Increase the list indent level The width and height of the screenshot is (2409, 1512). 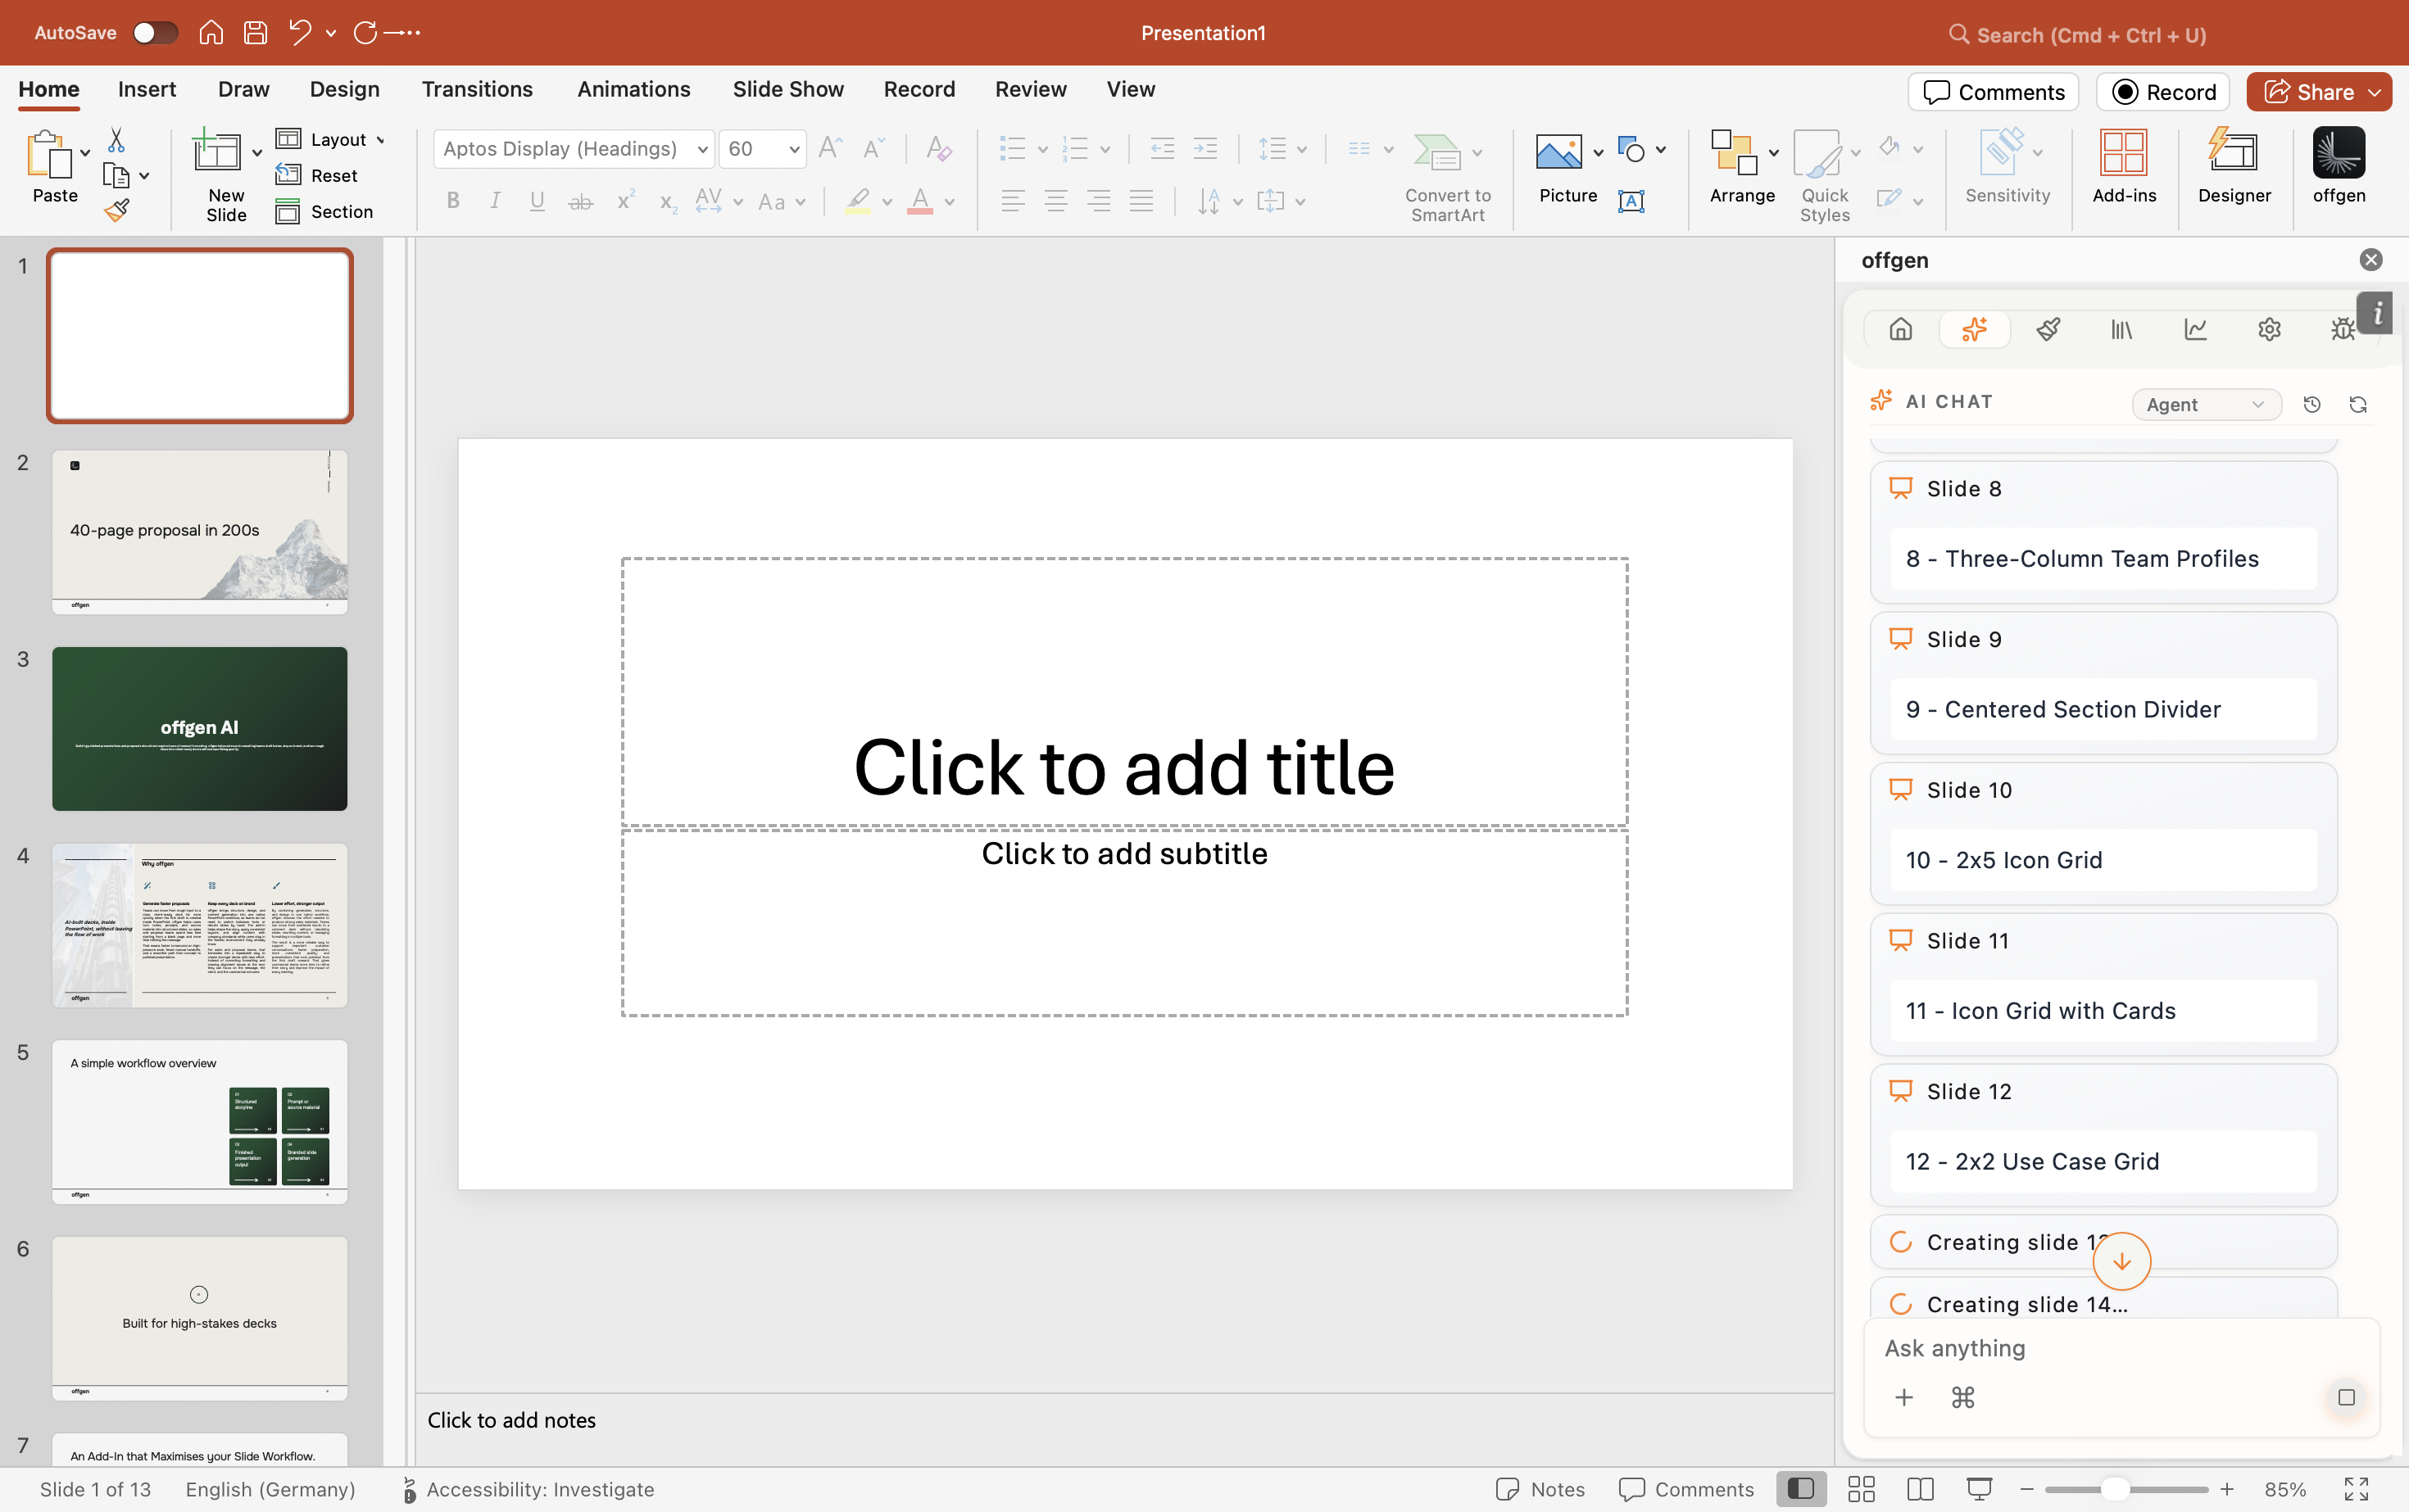tap(1205, 149)
